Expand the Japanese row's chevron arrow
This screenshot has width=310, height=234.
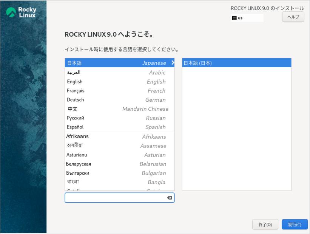click(x=173, y=62)
